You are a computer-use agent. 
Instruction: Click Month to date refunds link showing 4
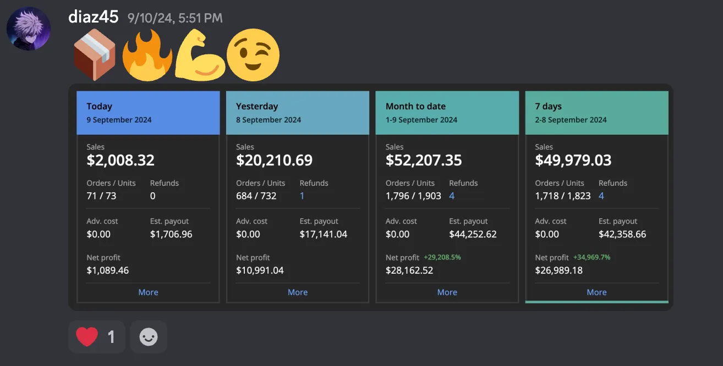point(452,196)
